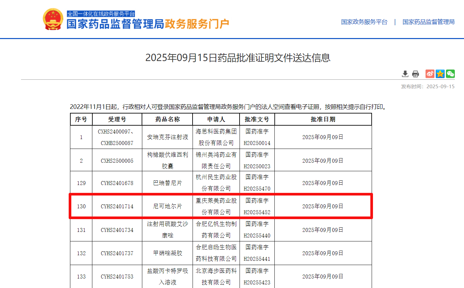Image resolution: width=464 pixels, height=288 pixels.
Task: Click the 尼可地尔片 drug name cell
Action: coord(168,206)
